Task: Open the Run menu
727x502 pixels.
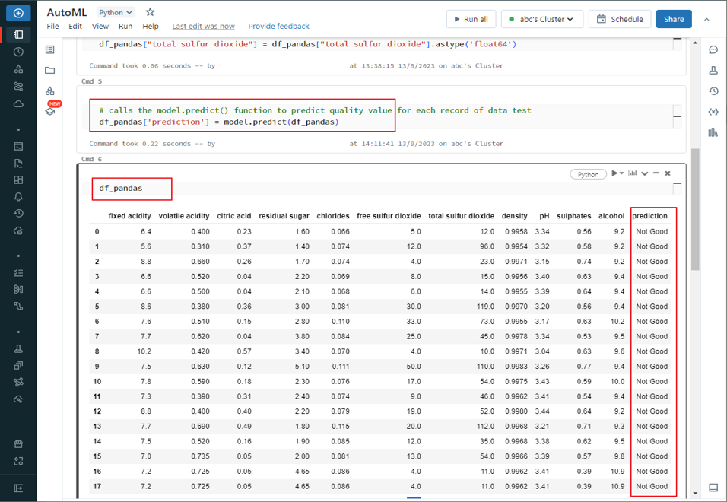Action: tap(125, 26)
